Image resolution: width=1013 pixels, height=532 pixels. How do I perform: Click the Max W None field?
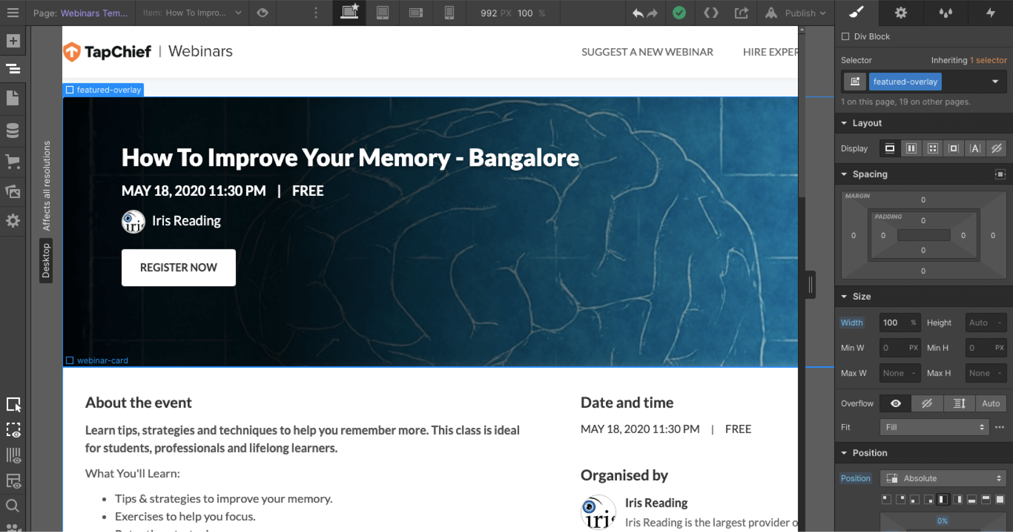(x=900, y=373)
